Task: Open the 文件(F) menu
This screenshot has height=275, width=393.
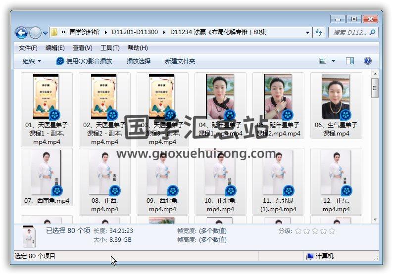Action: [x=28, y=48]
